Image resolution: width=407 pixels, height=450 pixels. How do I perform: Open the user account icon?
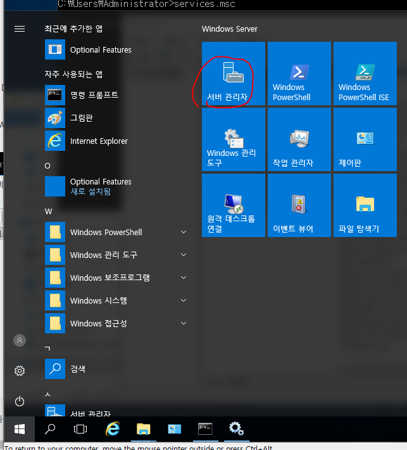(x=20, y=340)
